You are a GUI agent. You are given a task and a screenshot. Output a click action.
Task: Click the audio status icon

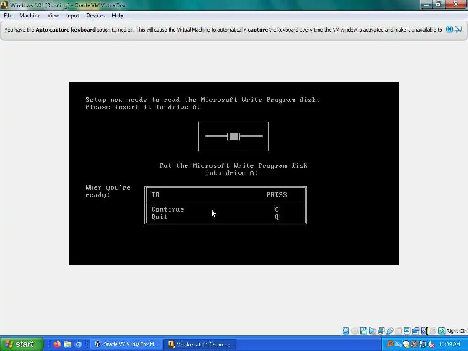372,331
